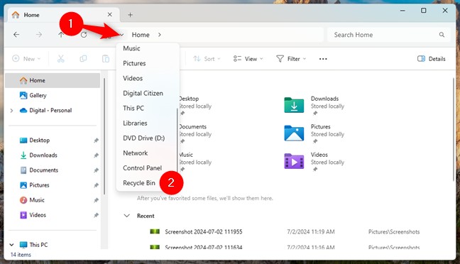Click the Cut scissors icon
The height and width of the screenshot is (264, 460).
pyautogui.click(x=61, y=59)
